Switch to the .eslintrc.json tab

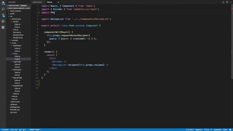coord(37,2)
